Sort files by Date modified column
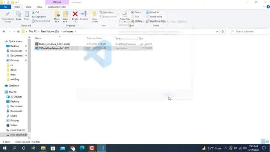The height and width of the screenshot is (152, 270). [94, 38]
